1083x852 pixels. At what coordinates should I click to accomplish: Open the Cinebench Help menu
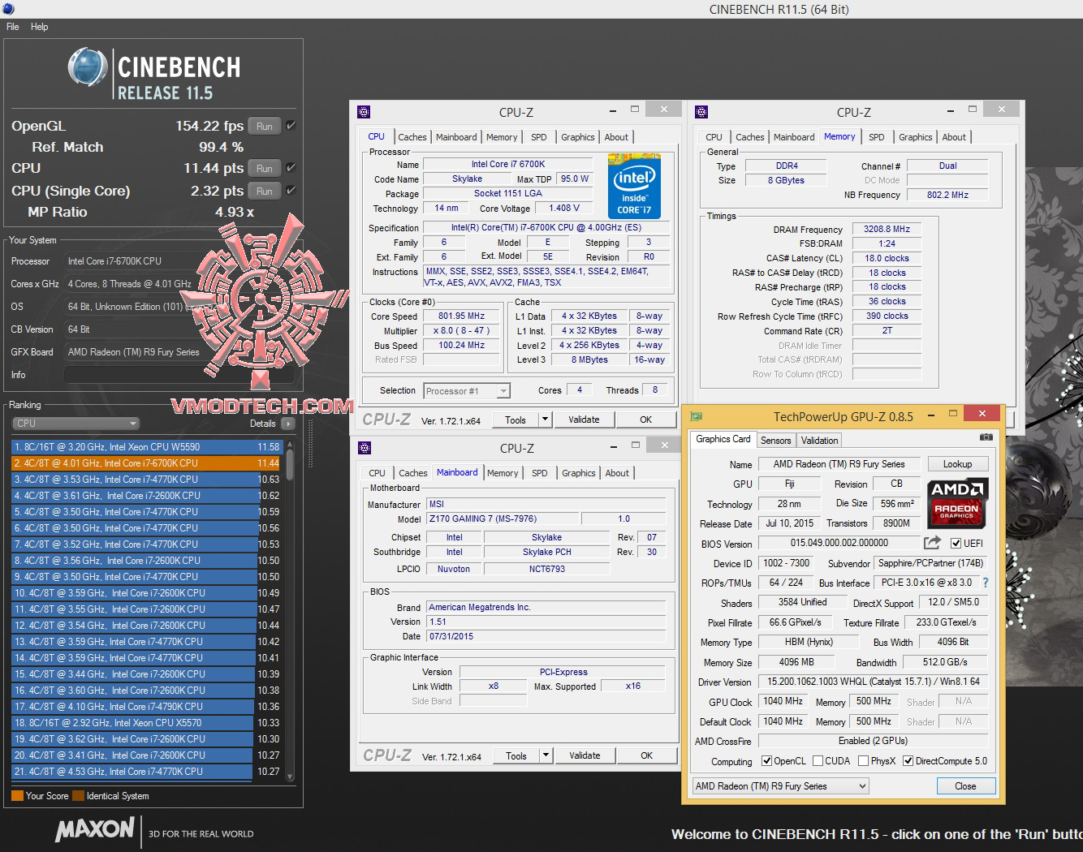(x=40, y=27)
